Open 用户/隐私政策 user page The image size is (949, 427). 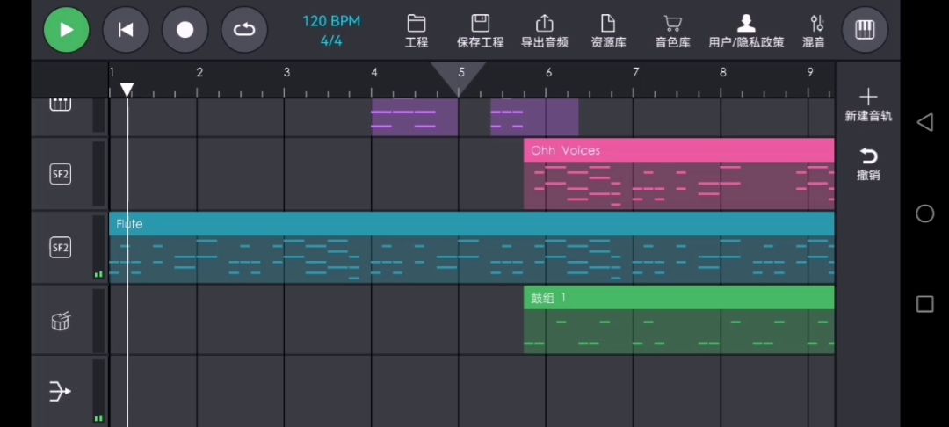[746, 31]
